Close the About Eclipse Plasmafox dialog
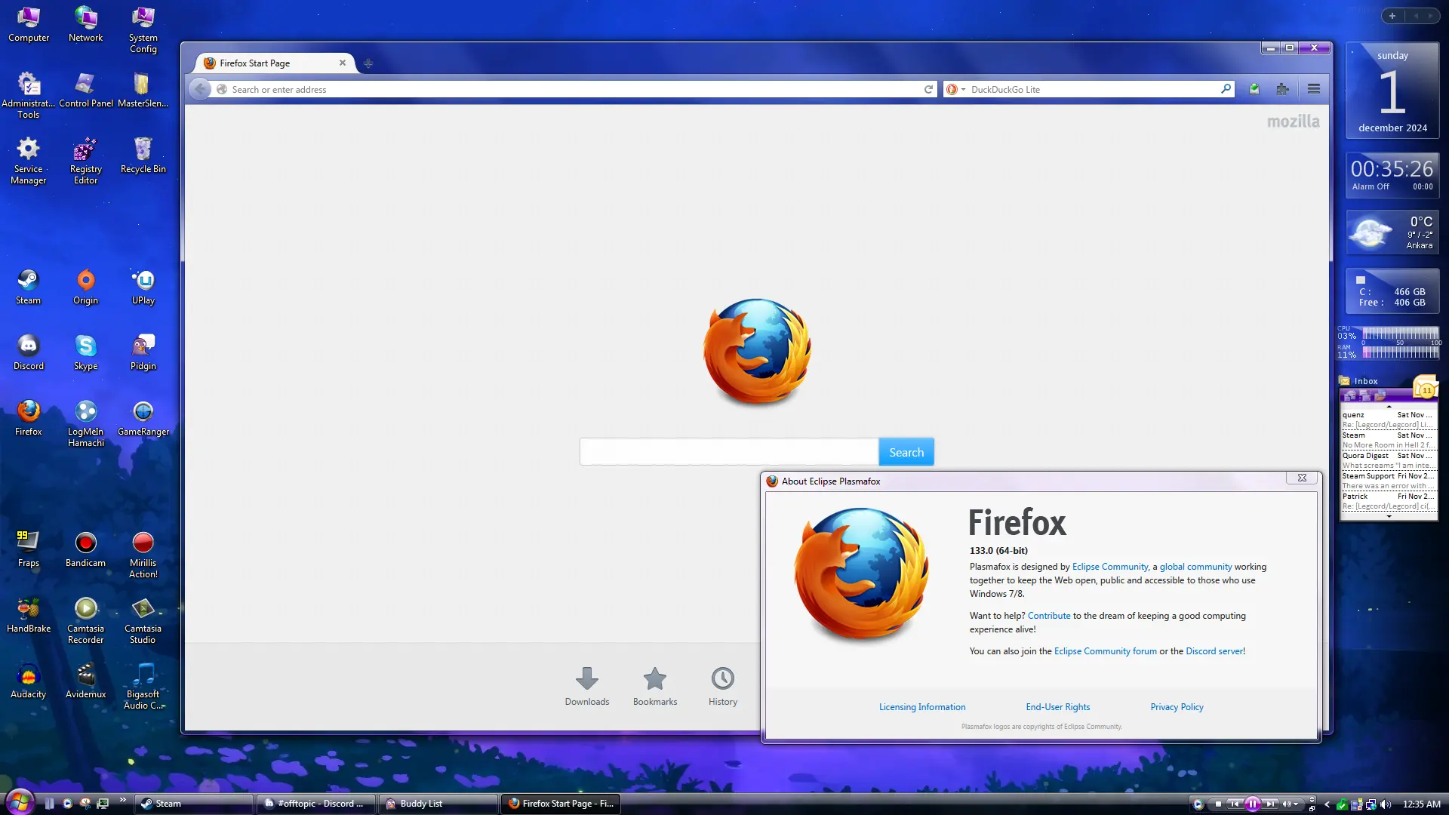Image resolution: width=1449 pixels, height=815 pixels. click(1302, 478)
